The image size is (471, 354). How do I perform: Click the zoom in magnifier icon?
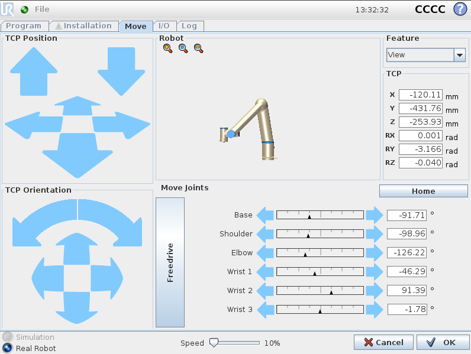click(168, 49)
